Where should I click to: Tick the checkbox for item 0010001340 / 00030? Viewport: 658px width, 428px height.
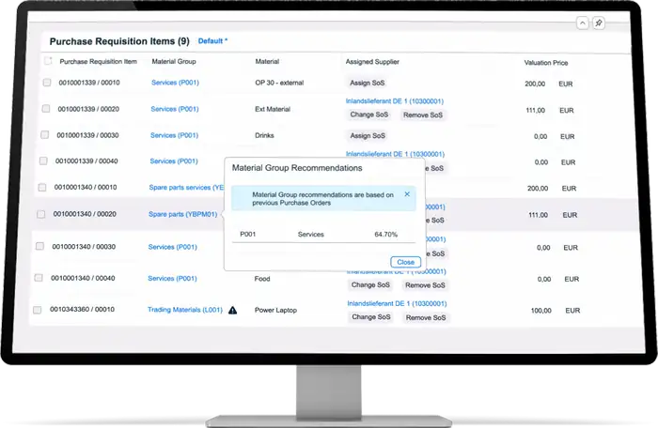(x=39, y=246)
